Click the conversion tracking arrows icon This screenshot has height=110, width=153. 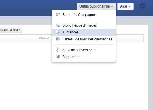58,50
